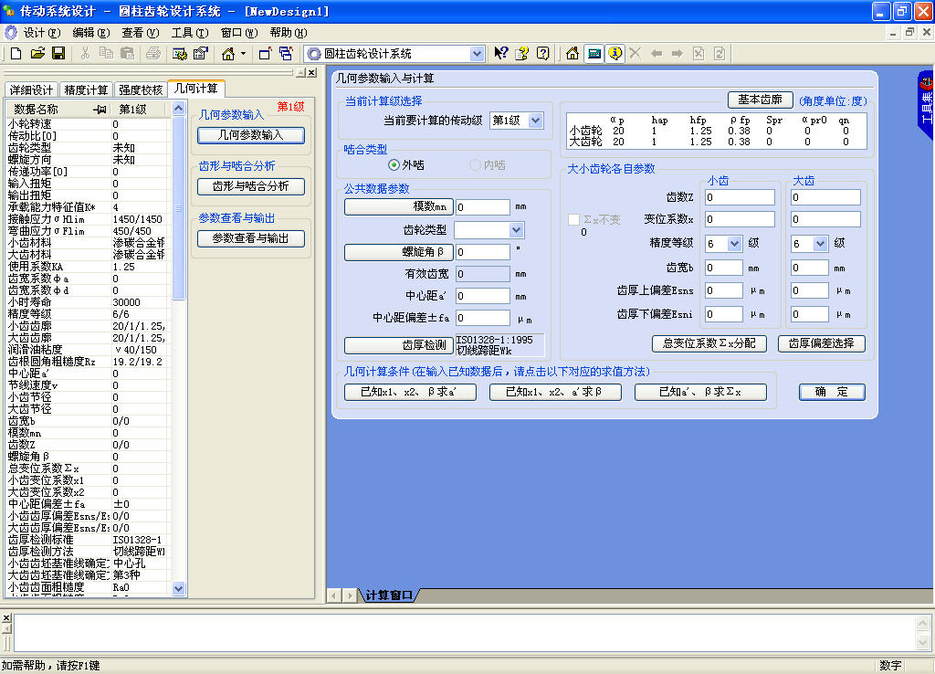The image size is (935, 674).
Task: Click the 模数mn button
Action: point(398,207)
